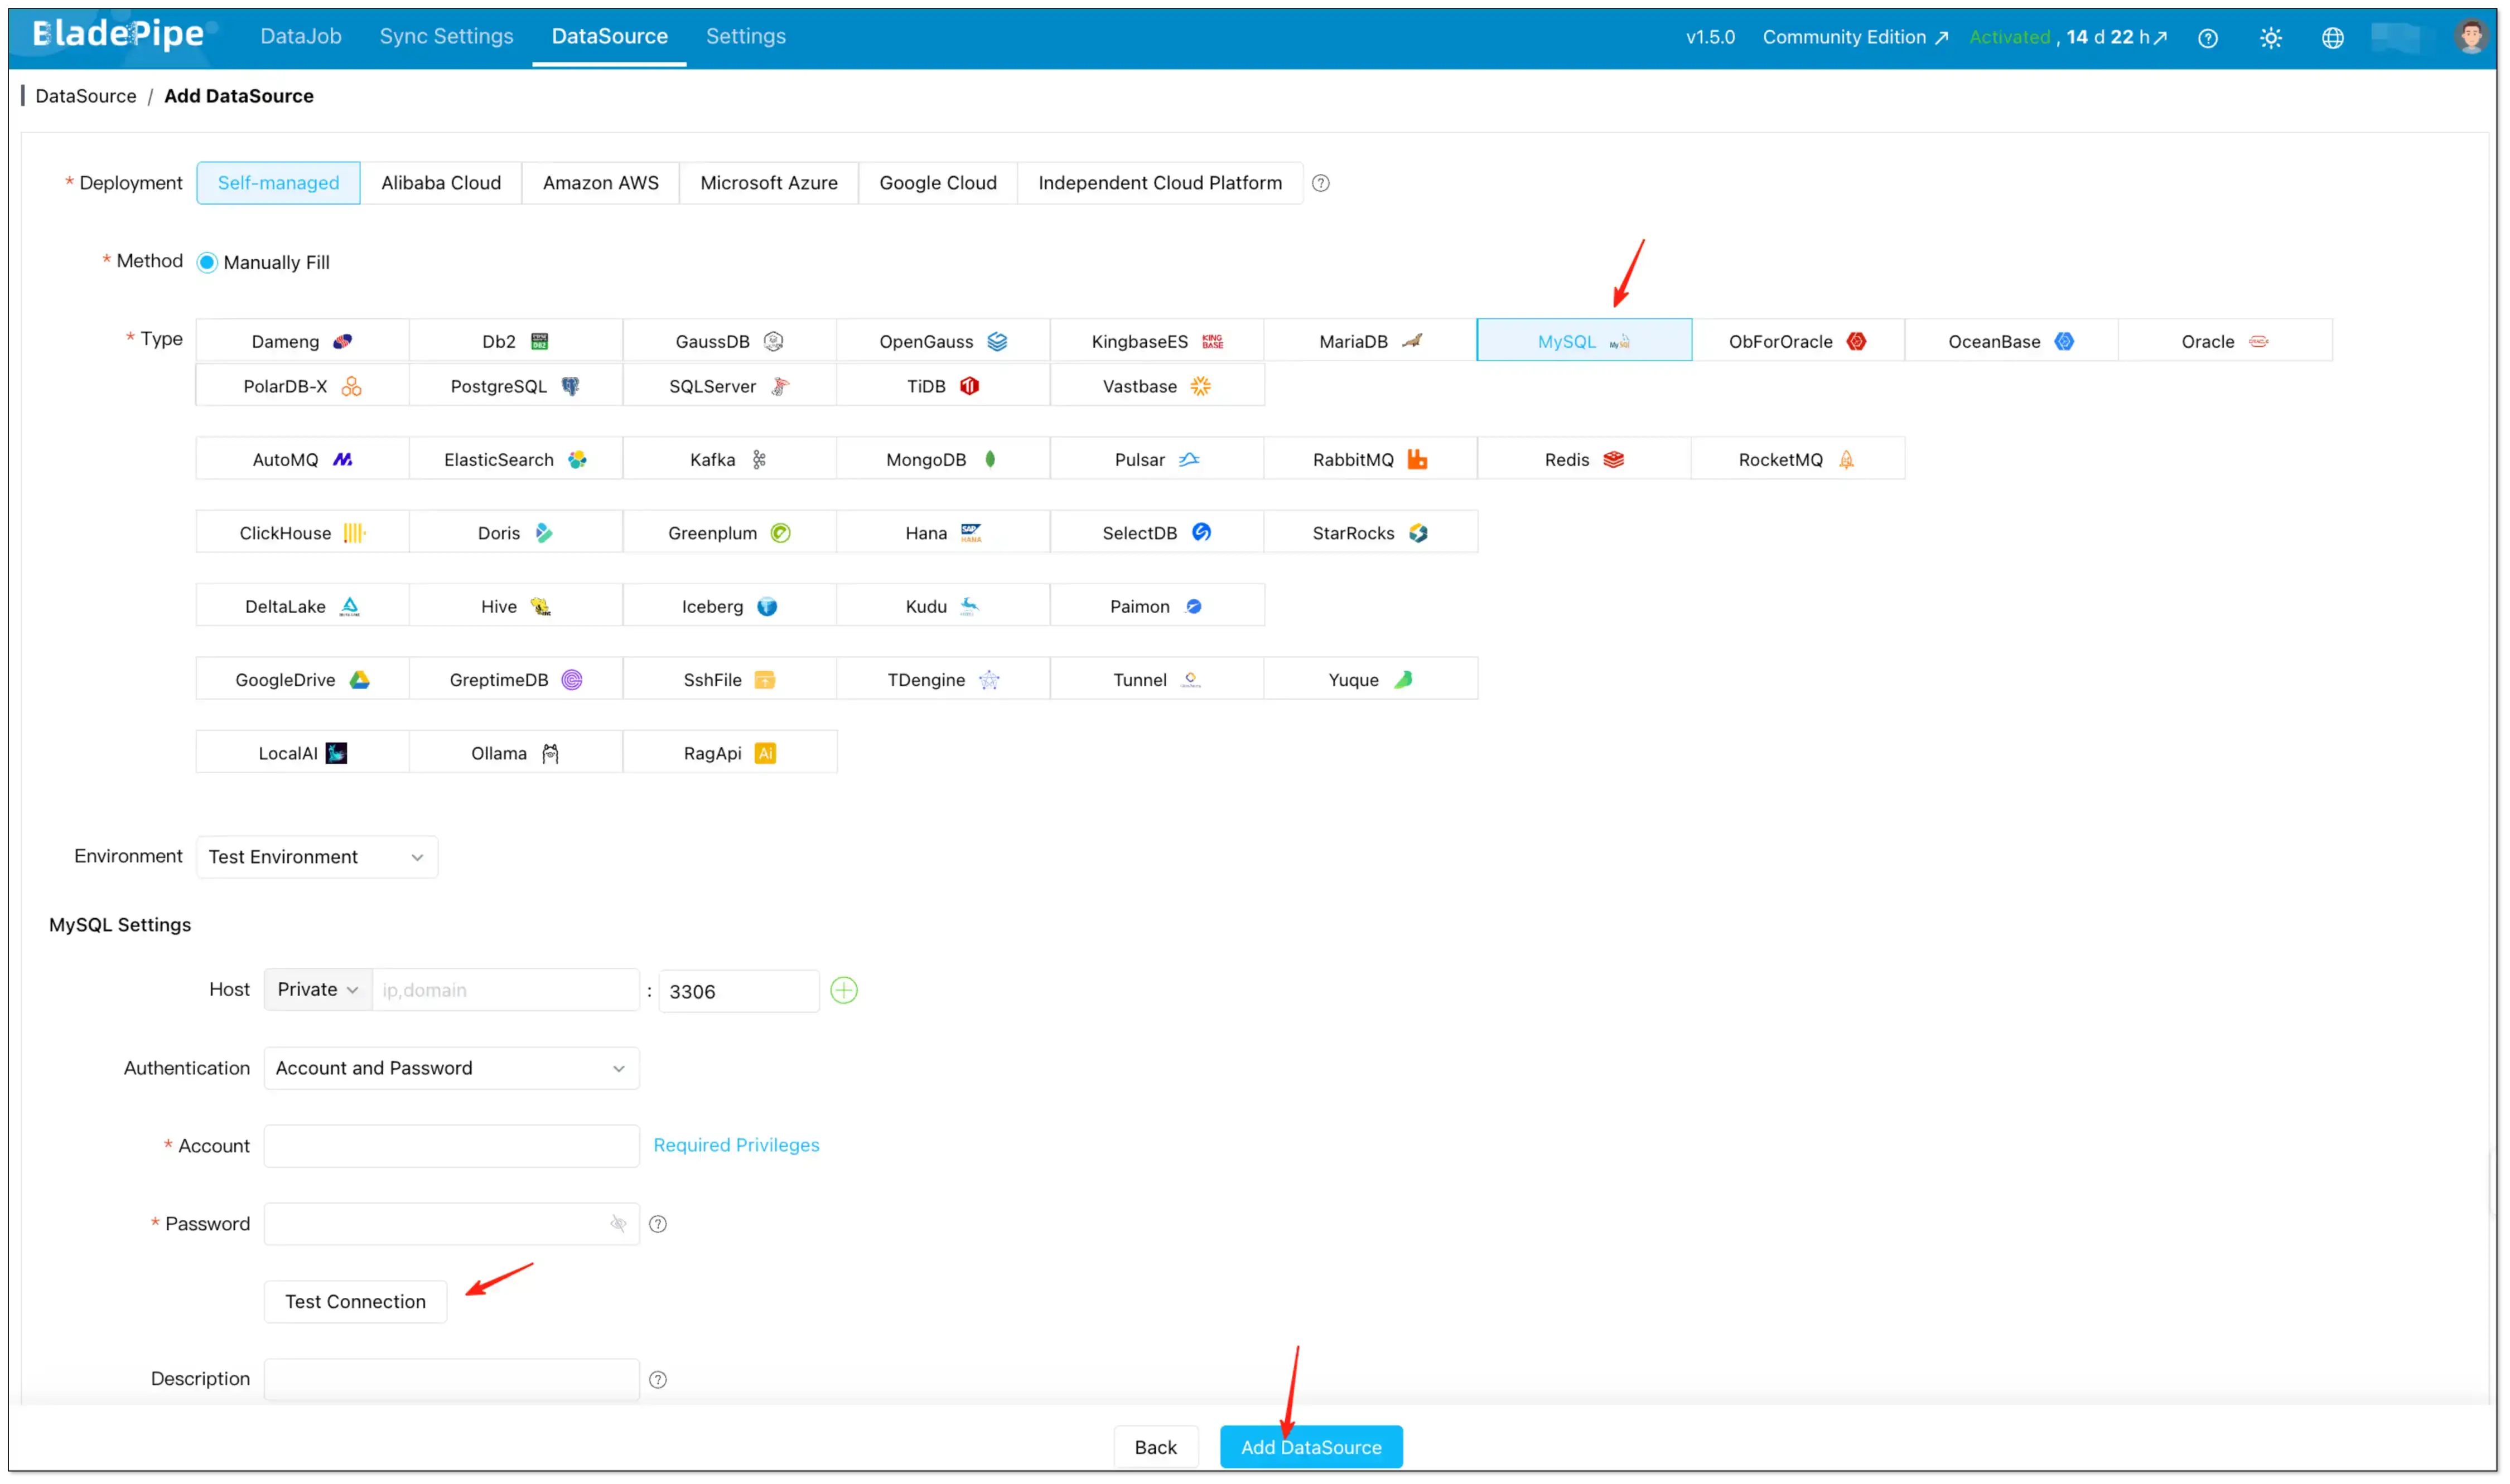2510x1484 pixels.
Task: Choose the OceanBase type tile
Action: pyautogui.click(x=2011, y=341)
